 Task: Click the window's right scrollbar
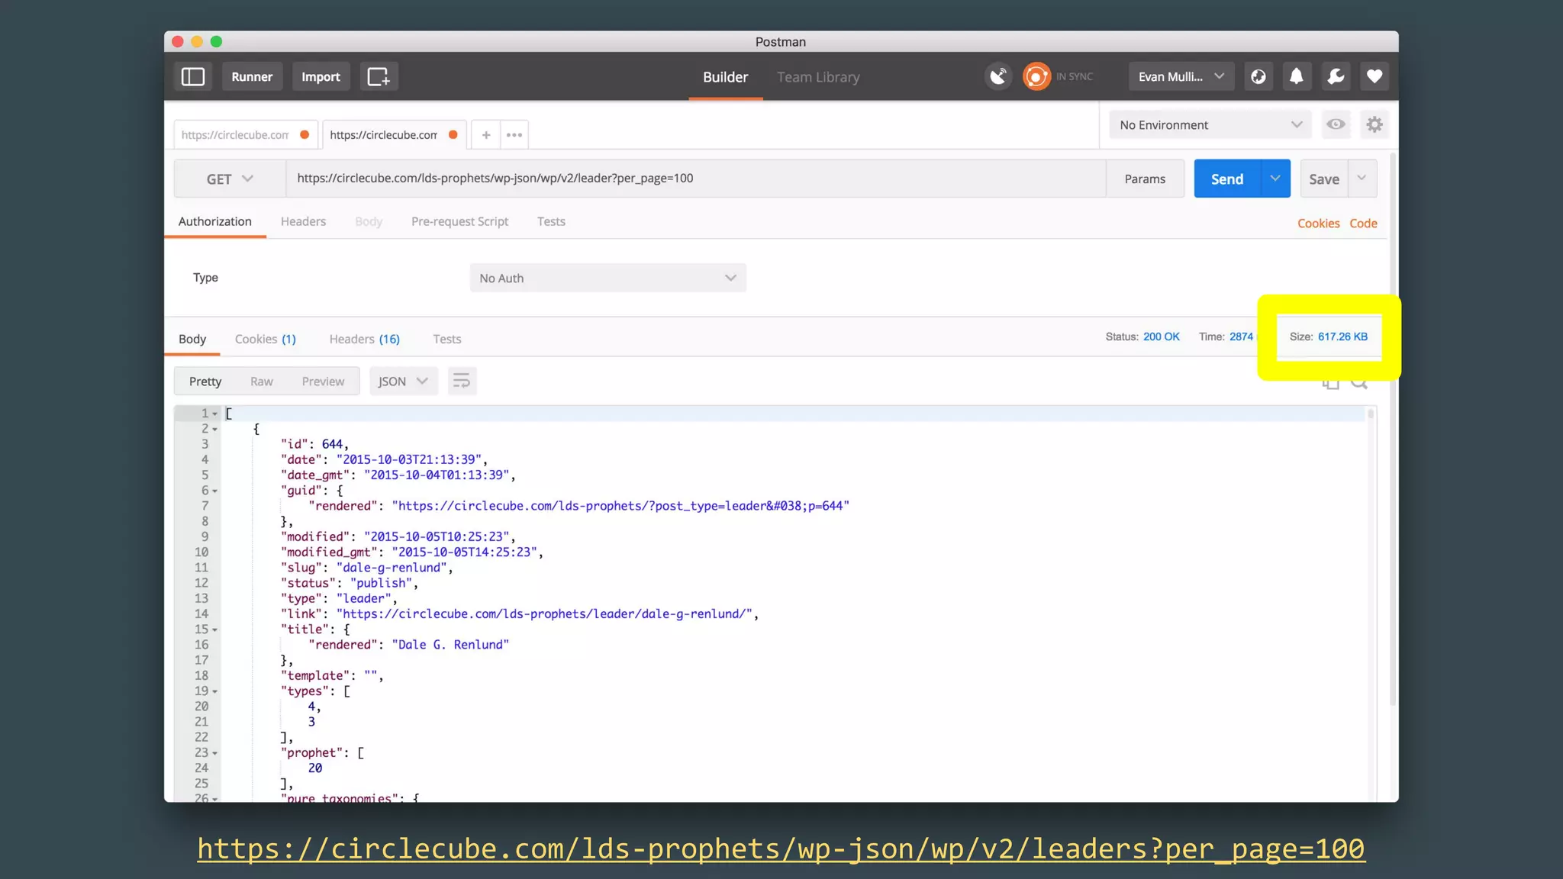coord(1393,427)
